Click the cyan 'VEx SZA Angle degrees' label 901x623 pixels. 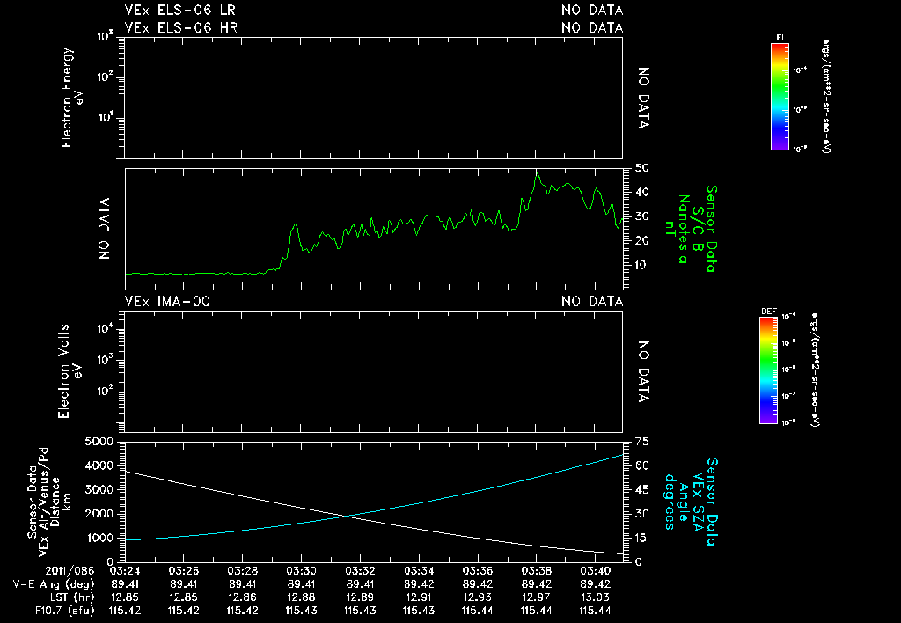point(683,502)
